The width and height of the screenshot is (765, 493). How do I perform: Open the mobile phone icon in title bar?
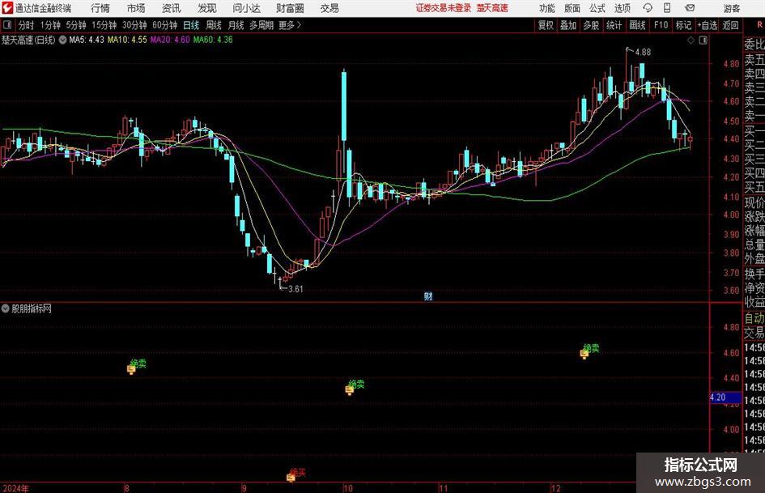(667, 8)
